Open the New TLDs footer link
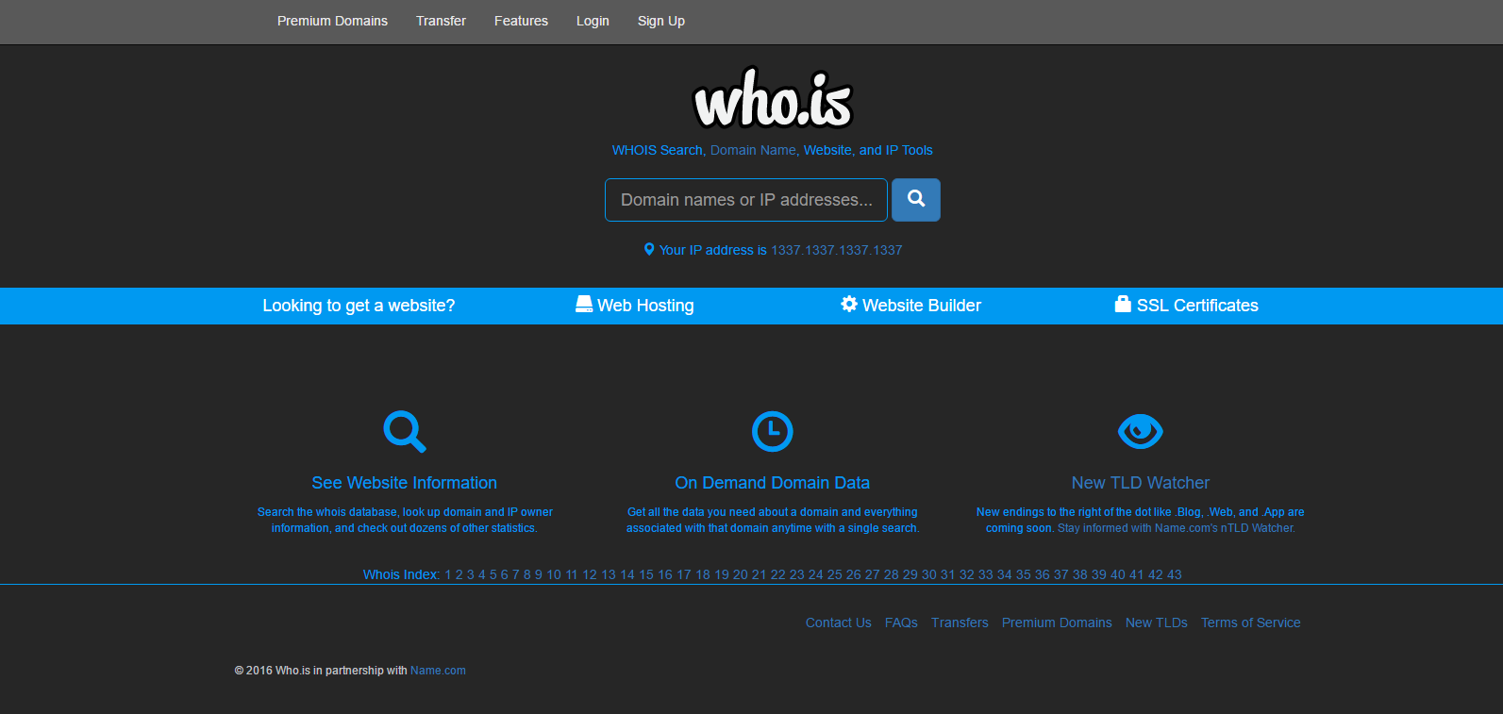The height and width of the screenshot is (714, 1503). [x=1157, y=623]
